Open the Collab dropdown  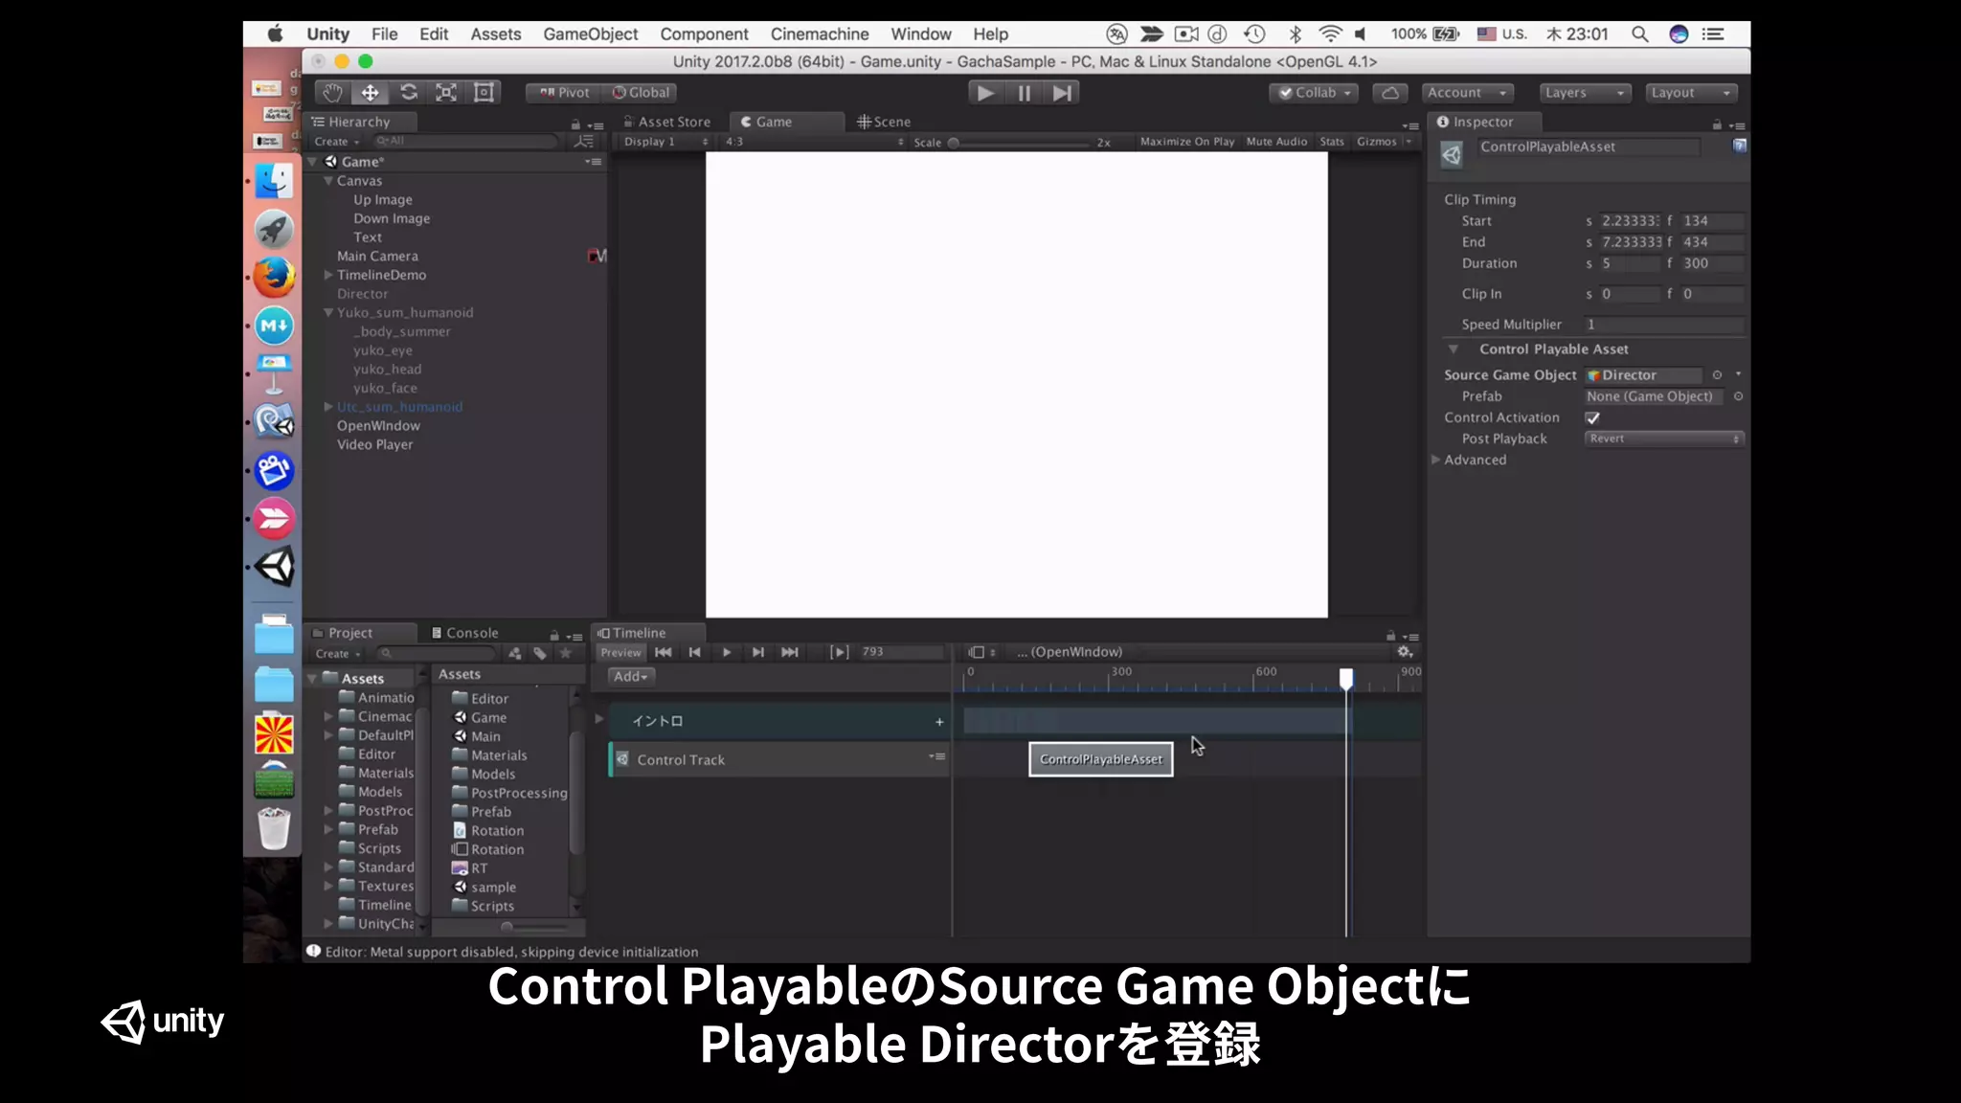coord(1316,93)
